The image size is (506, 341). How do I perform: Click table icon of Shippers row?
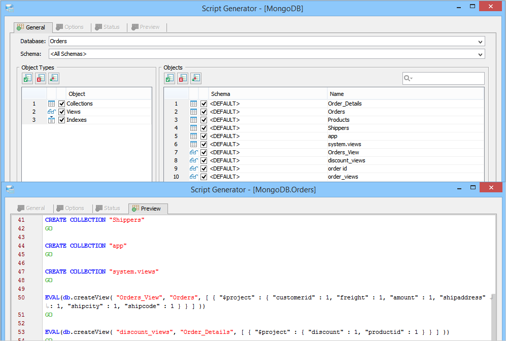194,128
